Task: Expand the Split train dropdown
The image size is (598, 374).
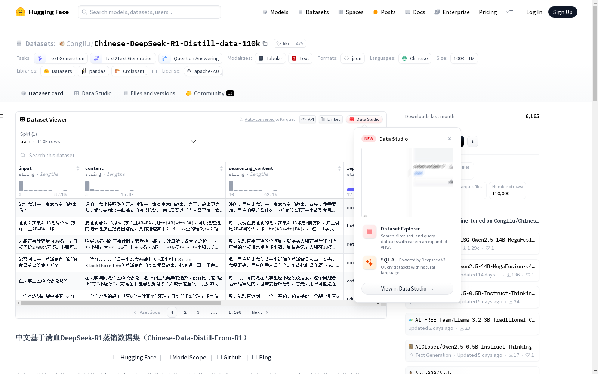Action: (108, 138)
